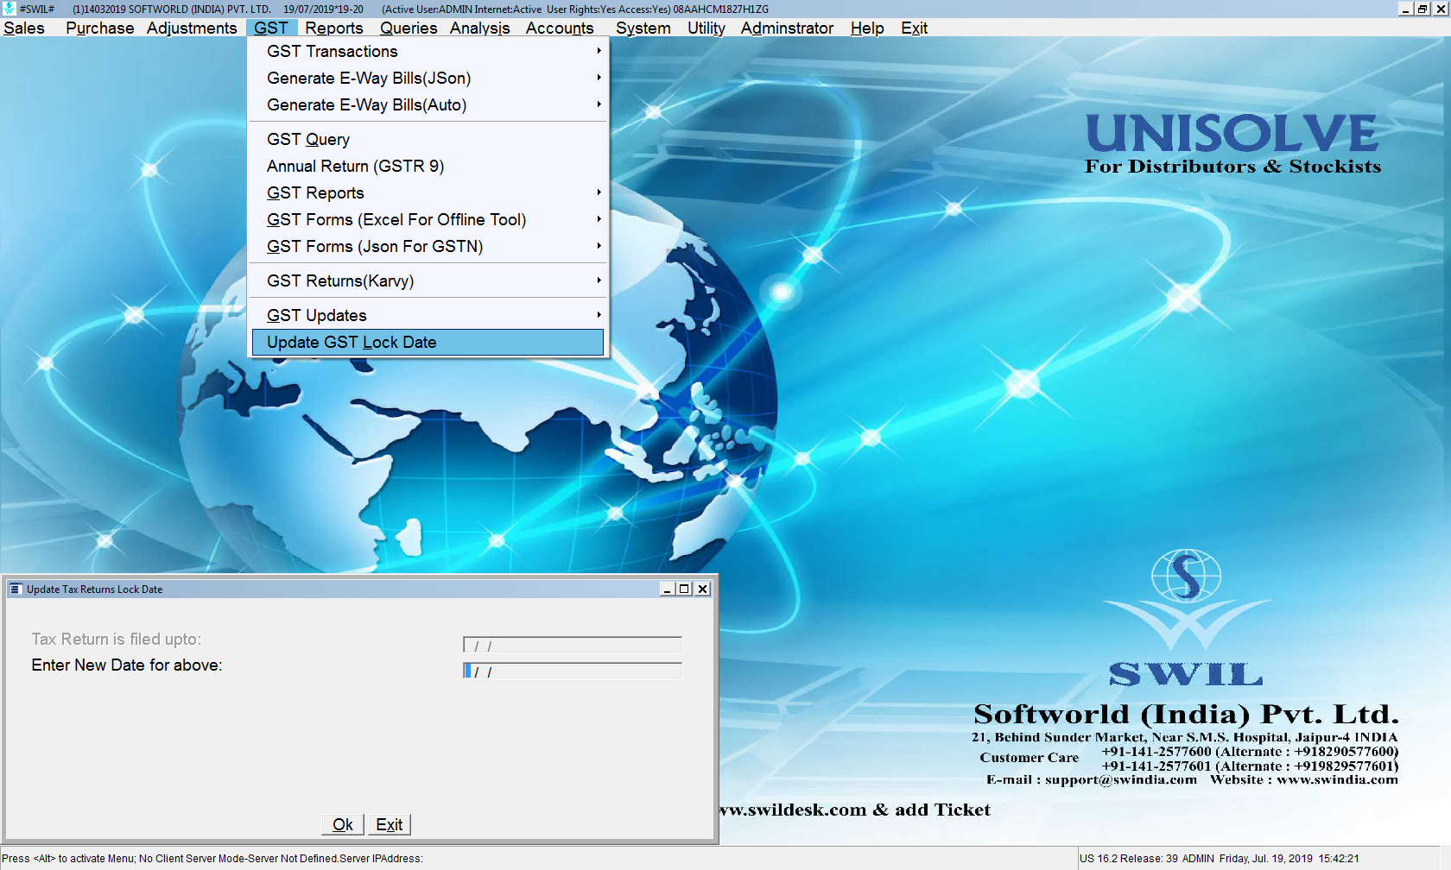Restore down the main application window

click(x=1423, y=9)
